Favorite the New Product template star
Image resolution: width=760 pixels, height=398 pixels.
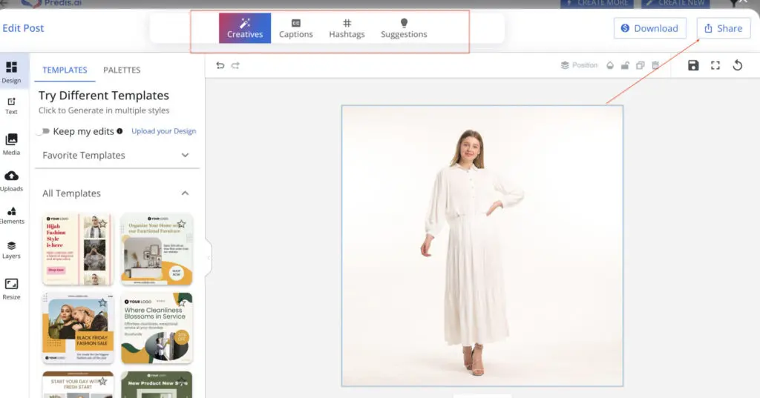pyautogui.click(x=181, y=382)
